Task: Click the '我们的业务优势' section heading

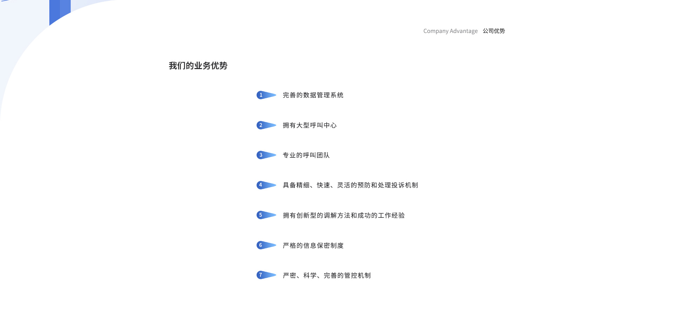Action: tap(198, 66)
